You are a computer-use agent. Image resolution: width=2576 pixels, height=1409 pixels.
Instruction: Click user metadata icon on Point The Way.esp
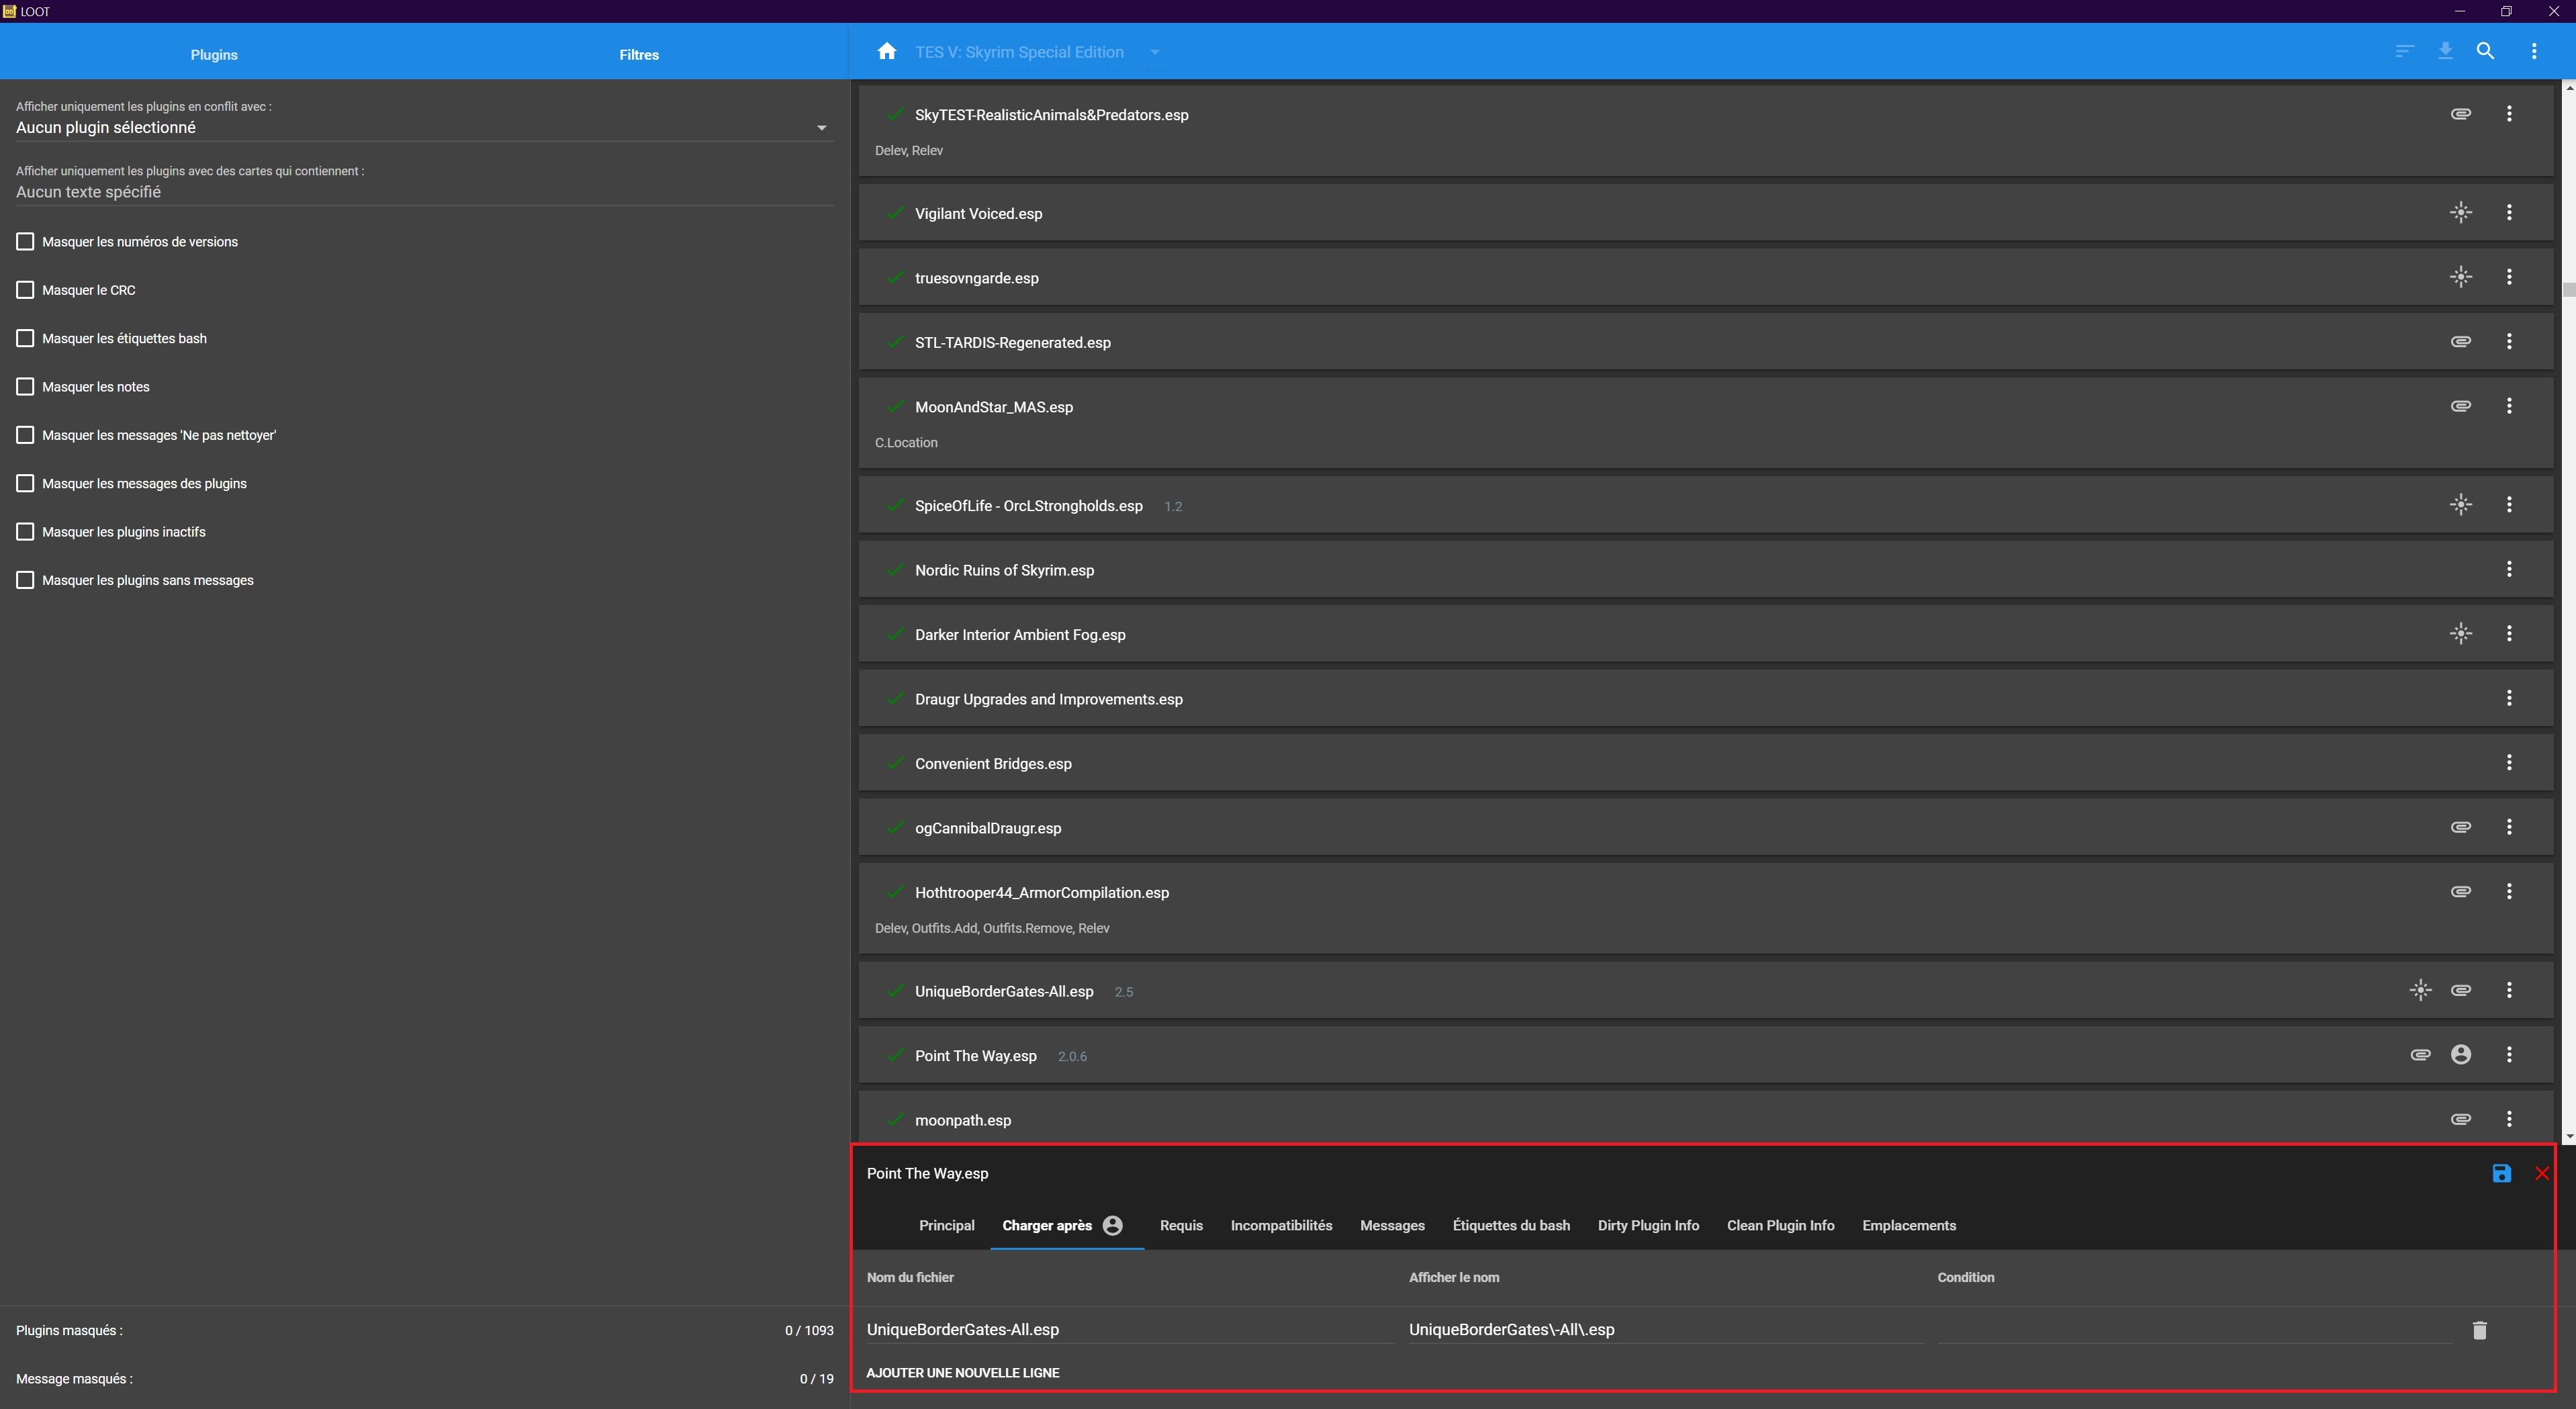(2461, 1054)
